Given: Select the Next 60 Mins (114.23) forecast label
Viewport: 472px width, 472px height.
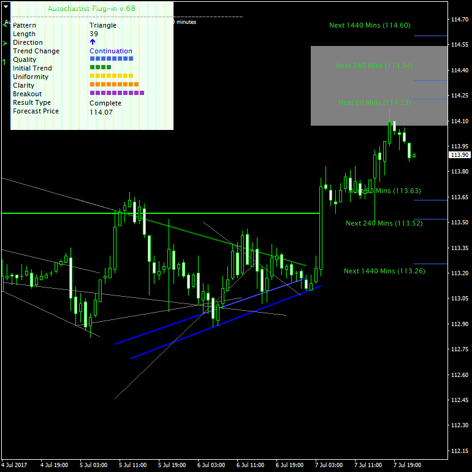Looking at the screenshot, I should coord(374,102).
